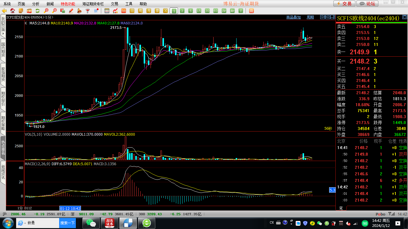Screen dimensions: 408x229
Task: Select the 3-minute period button
Action: click(x=182, y=11)
